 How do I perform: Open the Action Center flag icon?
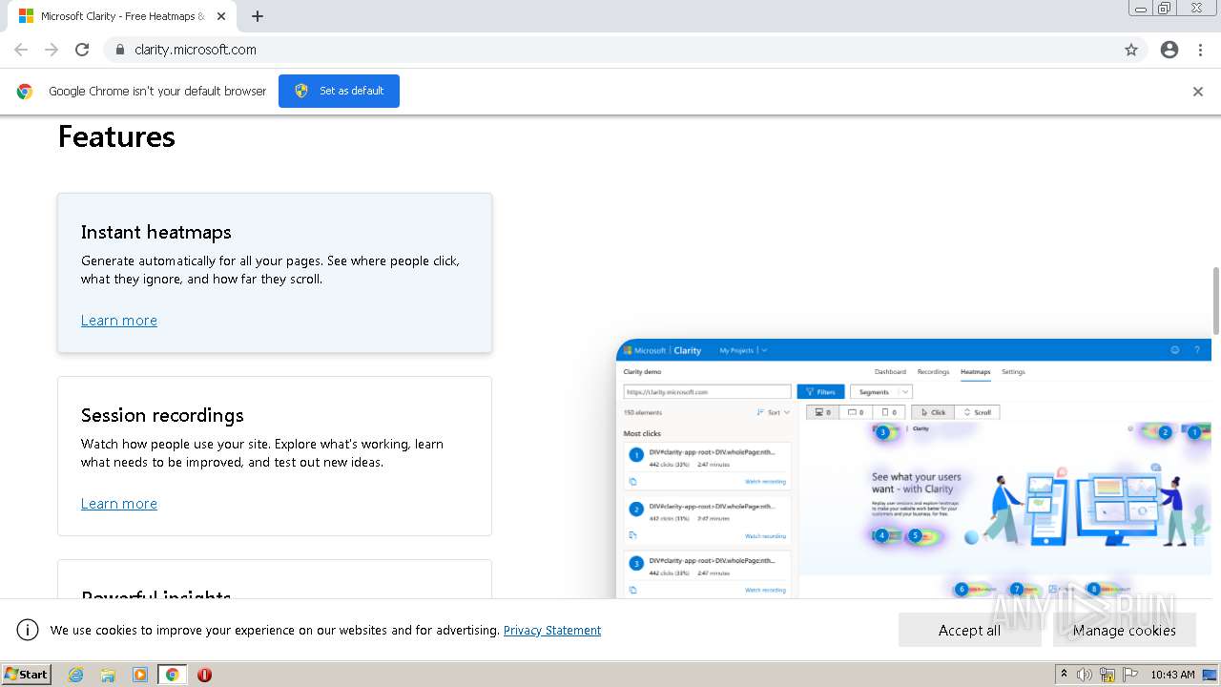[1130, 675]
